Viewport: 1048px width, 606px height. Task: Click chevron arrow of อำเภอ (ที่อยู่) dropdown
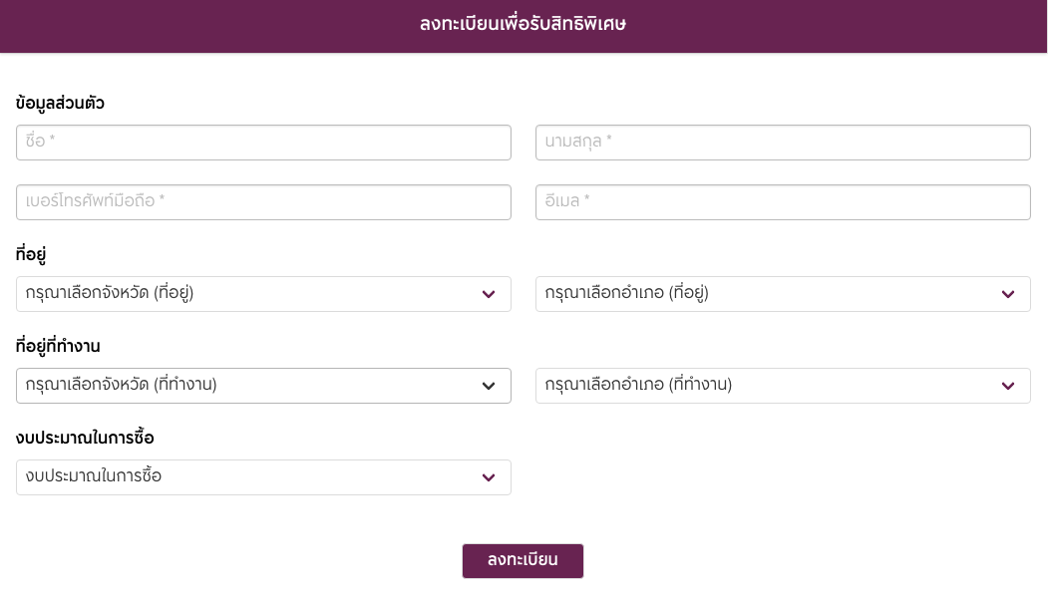click(x=1008, y=294)
